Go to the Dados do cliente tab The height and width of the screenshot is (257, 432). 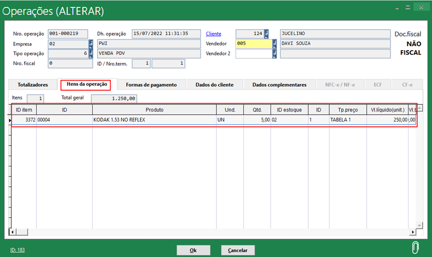point(215,85)
